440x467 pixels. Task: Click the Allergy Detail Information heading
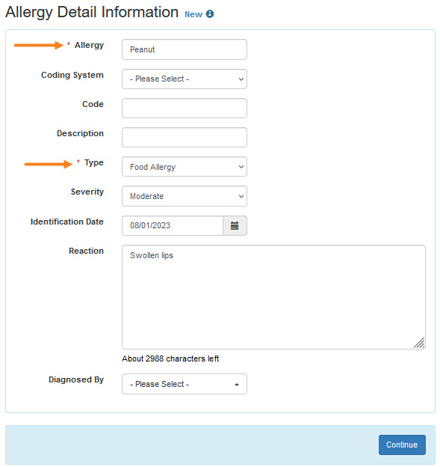point(92,13)
